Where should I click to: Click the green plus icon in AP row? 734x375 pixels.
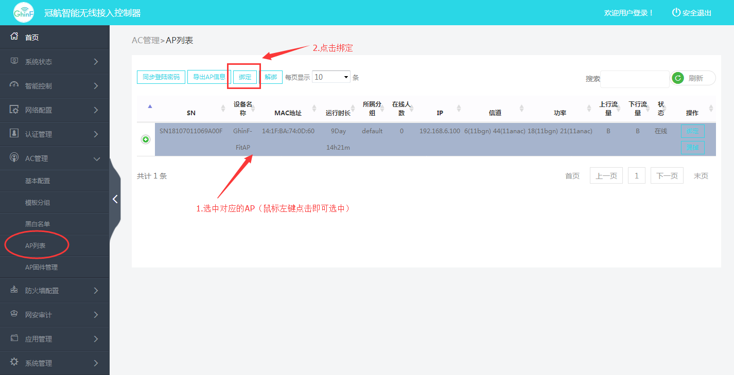(x=146, y=139)
